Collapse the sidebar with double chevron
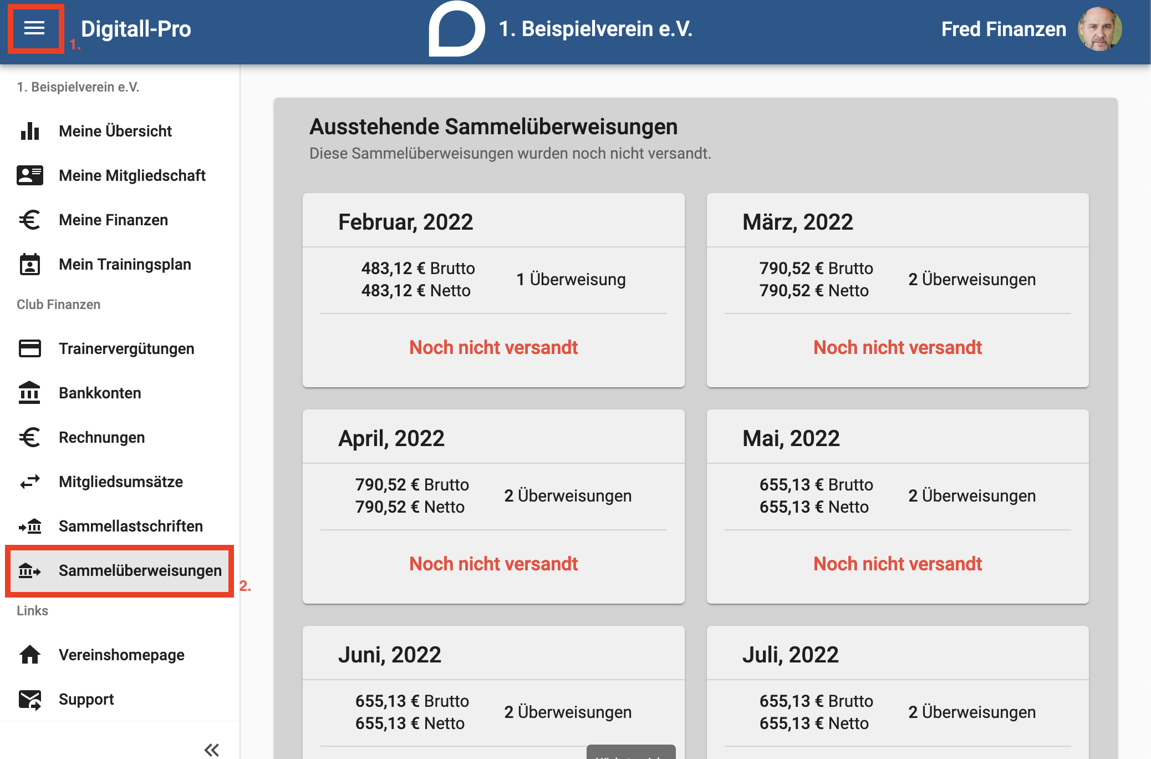This screenshot has width=1151, height=759. click(x=211, y=750)
